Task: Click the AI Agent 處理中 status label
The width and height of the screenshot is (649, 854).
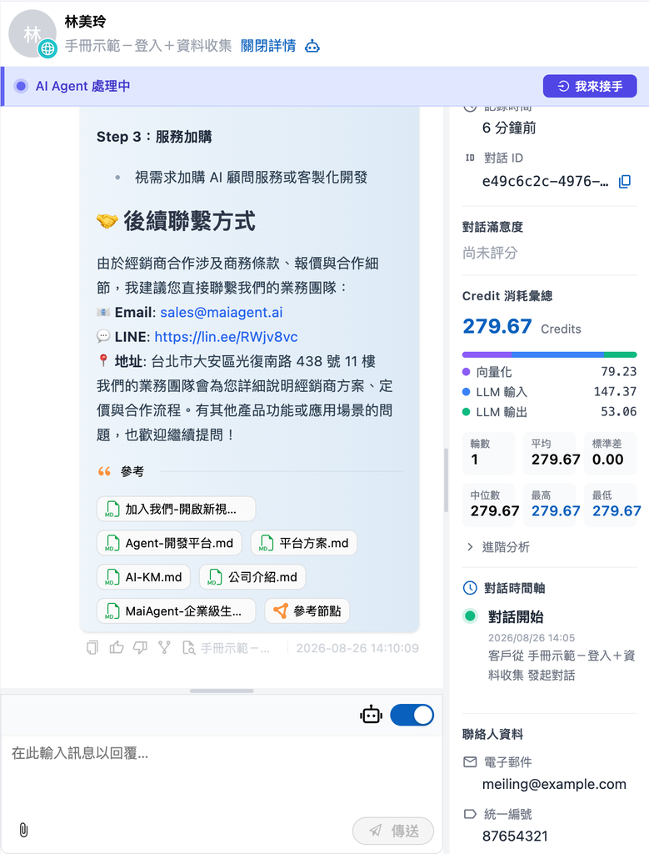Action: tap(82, 86)
